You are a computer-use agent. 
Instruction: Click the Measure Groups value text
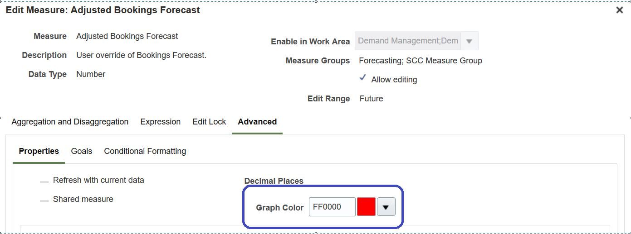[420, 61]
